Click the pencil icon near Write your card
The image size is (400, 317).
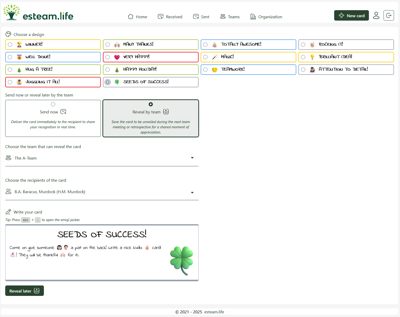point(9,212)
